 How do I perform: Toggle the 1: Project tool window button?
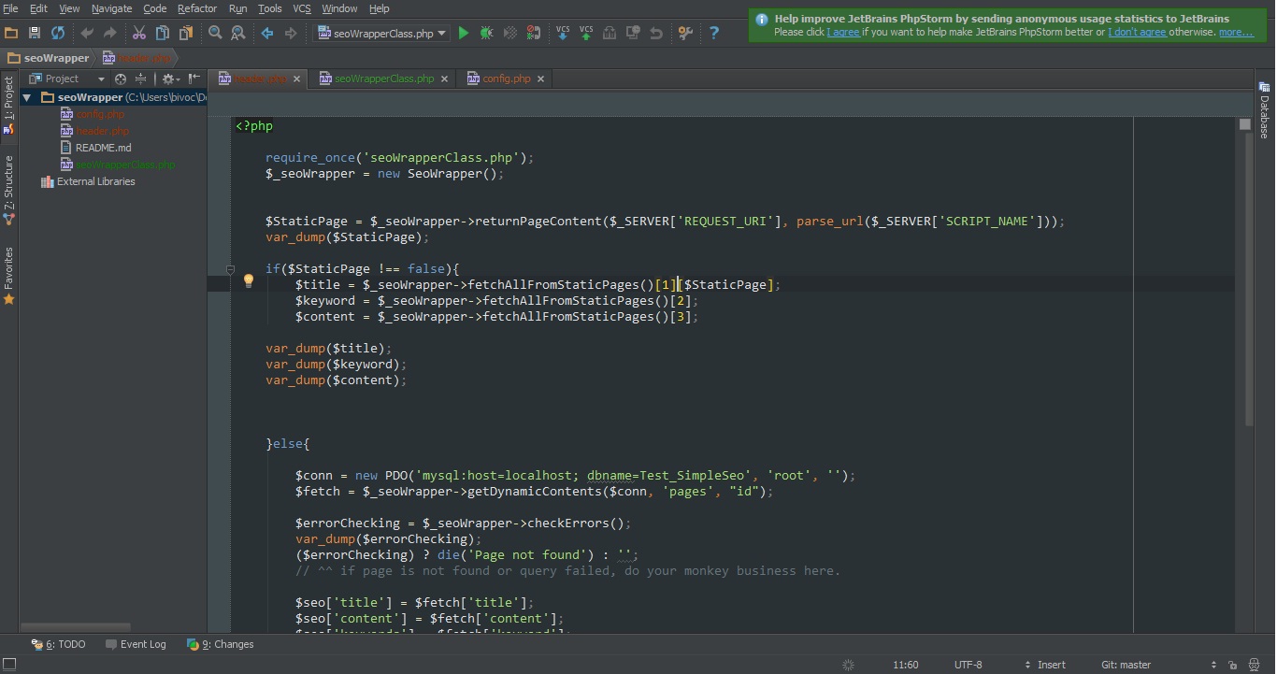[x=9, y=106]
